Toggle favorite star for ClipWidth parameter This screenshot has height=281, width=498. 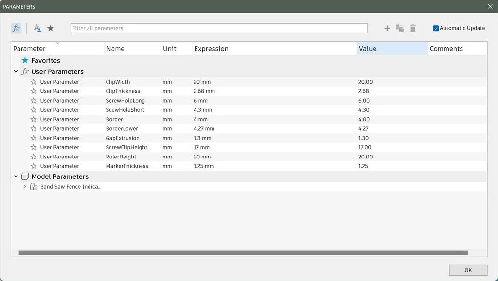(34, 82)
